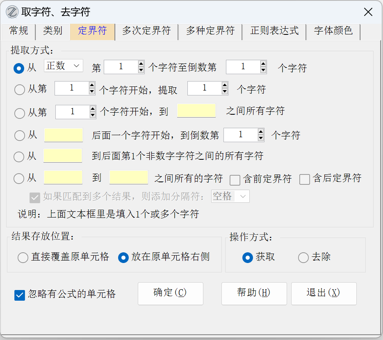Viewport: 383px width, 340px height.
Task: Open the 正则表达式 tab
Action: pyautogui.click(x=274, y=31)
